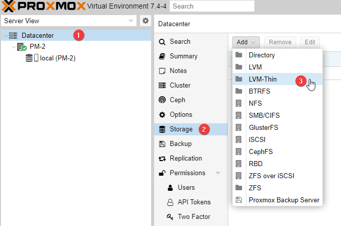Viewport: 341px width, 226px height.
Task: Choose SMB/CIFS from the Add menu
Action: [x=278, y=115]
